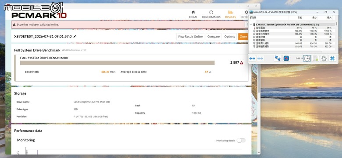
Task: Click the Compare button
Action: click(x=214, y=37)
